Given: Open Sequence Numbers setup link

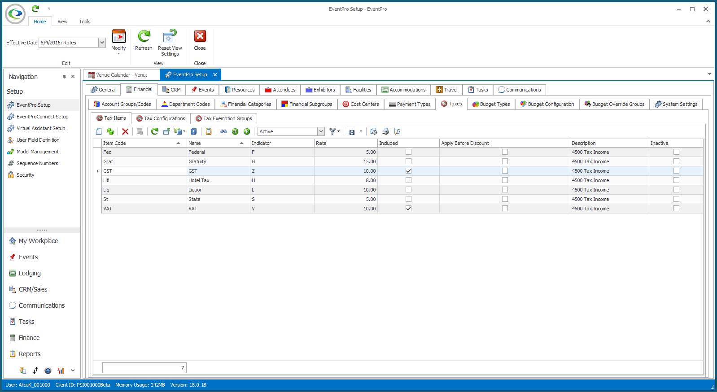Looking at the screenshot, I should coord(37,163).
